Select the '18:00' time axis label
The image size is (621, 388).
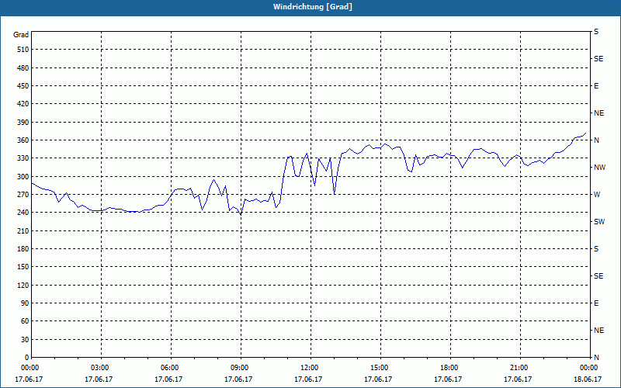[450, 368]
